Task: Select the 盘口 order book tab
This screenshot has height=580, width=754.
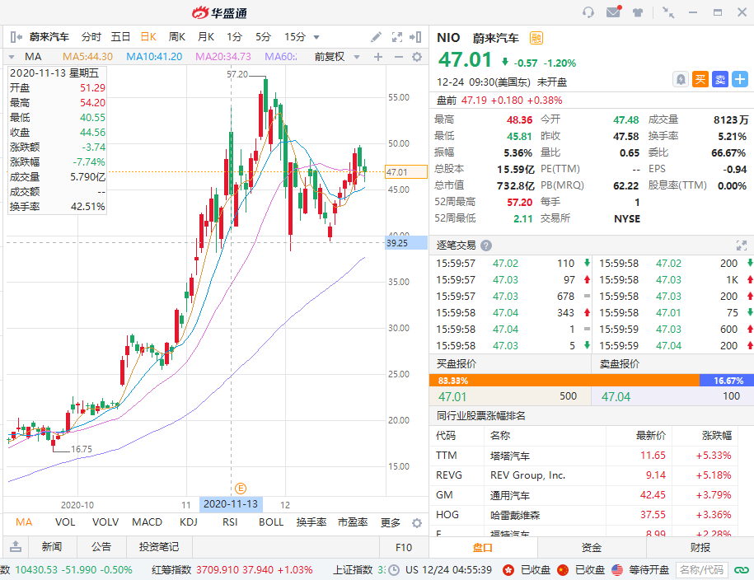Action: click(x=482, y=547)
